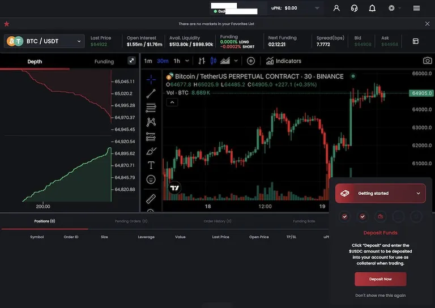This screenshot has height=308, width=435.
Task: Click the red favorites star icon
Action: point(7,24)
